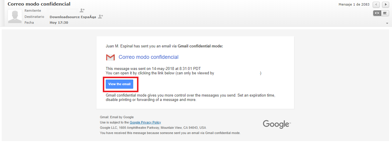Image resolution: width=392 pixels, height=151 pixels.
Task: Click the Juan M. Espinal sender line
Action: coord(164,46)
